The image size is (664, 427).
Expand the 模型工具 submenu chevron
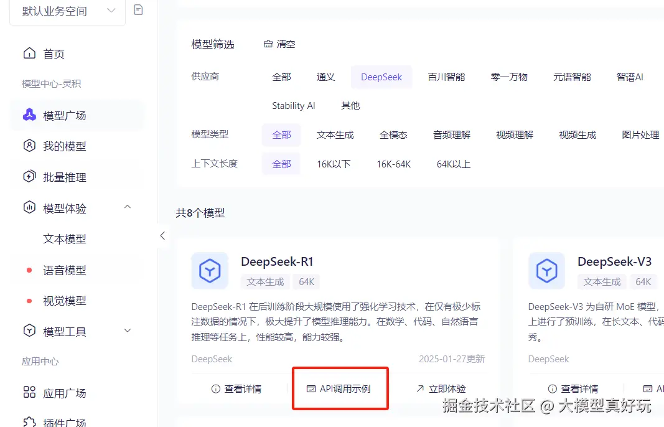(x=128, y=331)
